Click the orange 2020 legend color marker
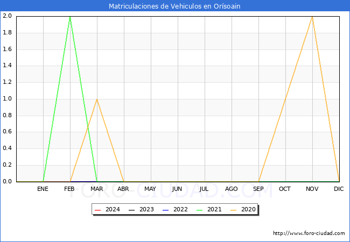Screen dimensions: 350x242 coord(234,210)
